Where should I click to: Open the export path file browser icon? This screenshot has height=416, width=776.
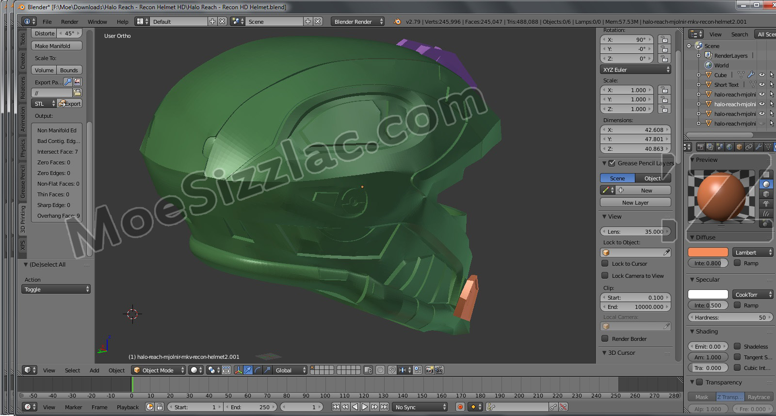pyautogui.click(x=77, y=93)
